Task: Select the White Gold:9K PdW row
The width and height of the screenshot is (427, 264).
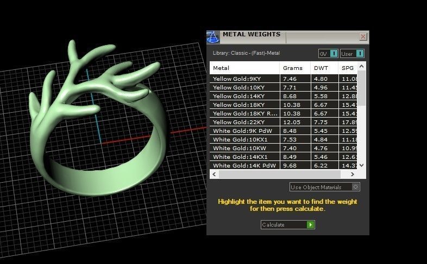Action: pyautogui.click(x=283, y=131)
